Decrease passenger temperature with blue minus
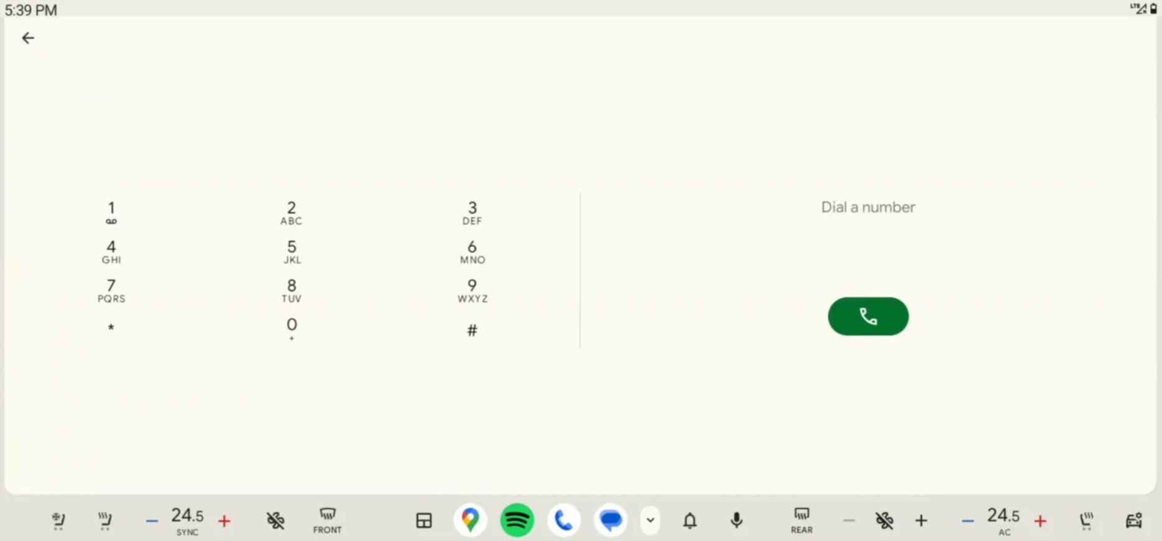 pos(967,521)
